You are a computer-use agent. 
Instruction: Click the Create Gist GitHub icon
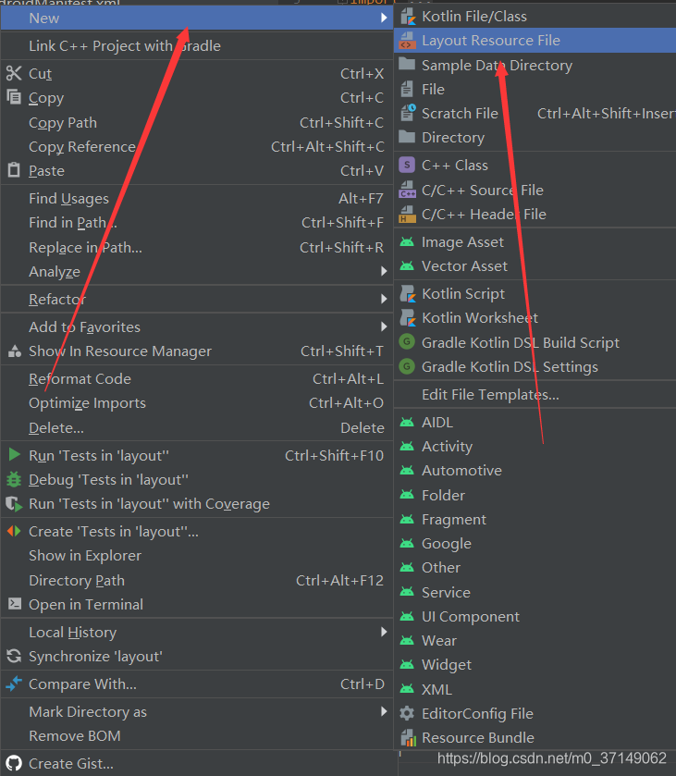[14, 763]
